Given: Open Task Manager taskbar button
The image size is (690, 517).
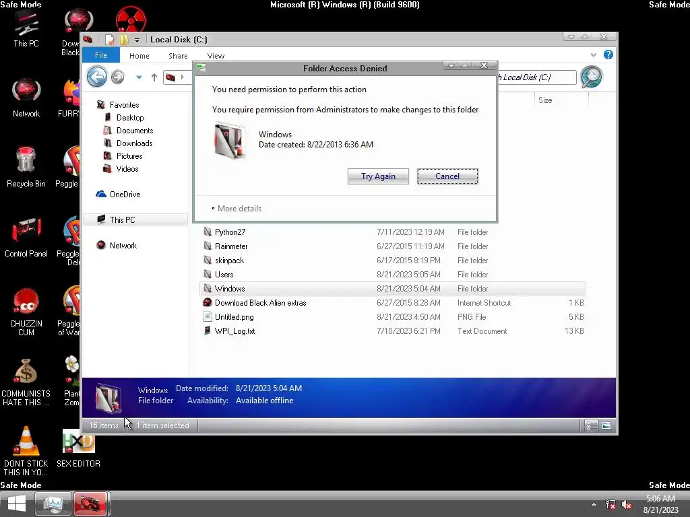Looking at the screenshot, I should 53,504.
